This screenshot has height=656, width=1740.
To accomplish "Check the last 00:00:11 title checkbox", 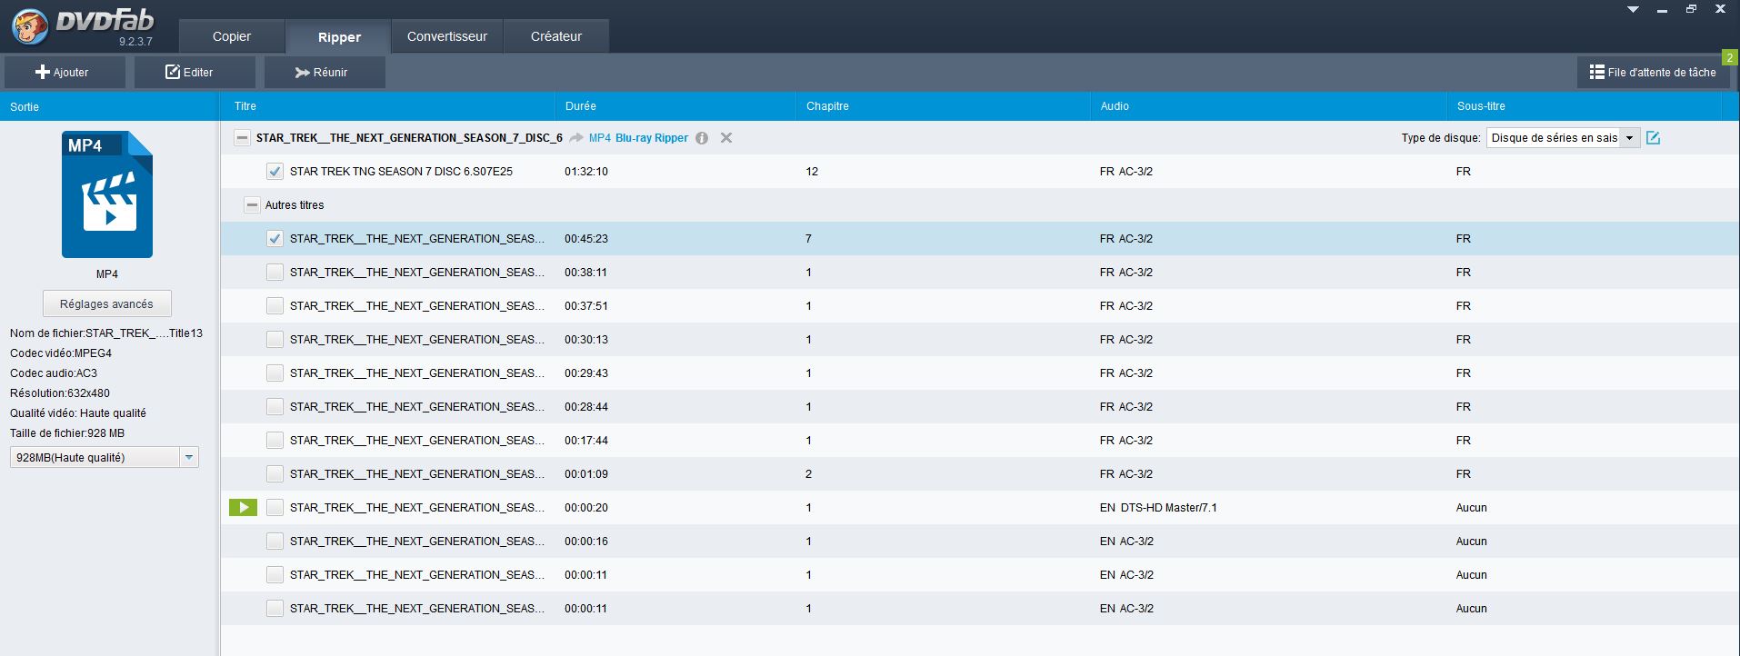I will coord(275,609).
